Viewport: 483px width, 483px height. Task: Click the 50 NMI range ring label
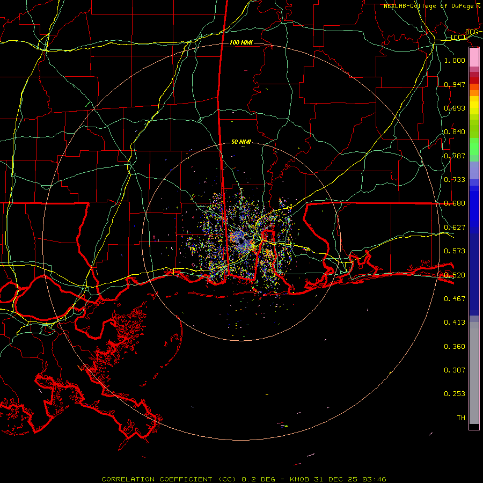241,142
